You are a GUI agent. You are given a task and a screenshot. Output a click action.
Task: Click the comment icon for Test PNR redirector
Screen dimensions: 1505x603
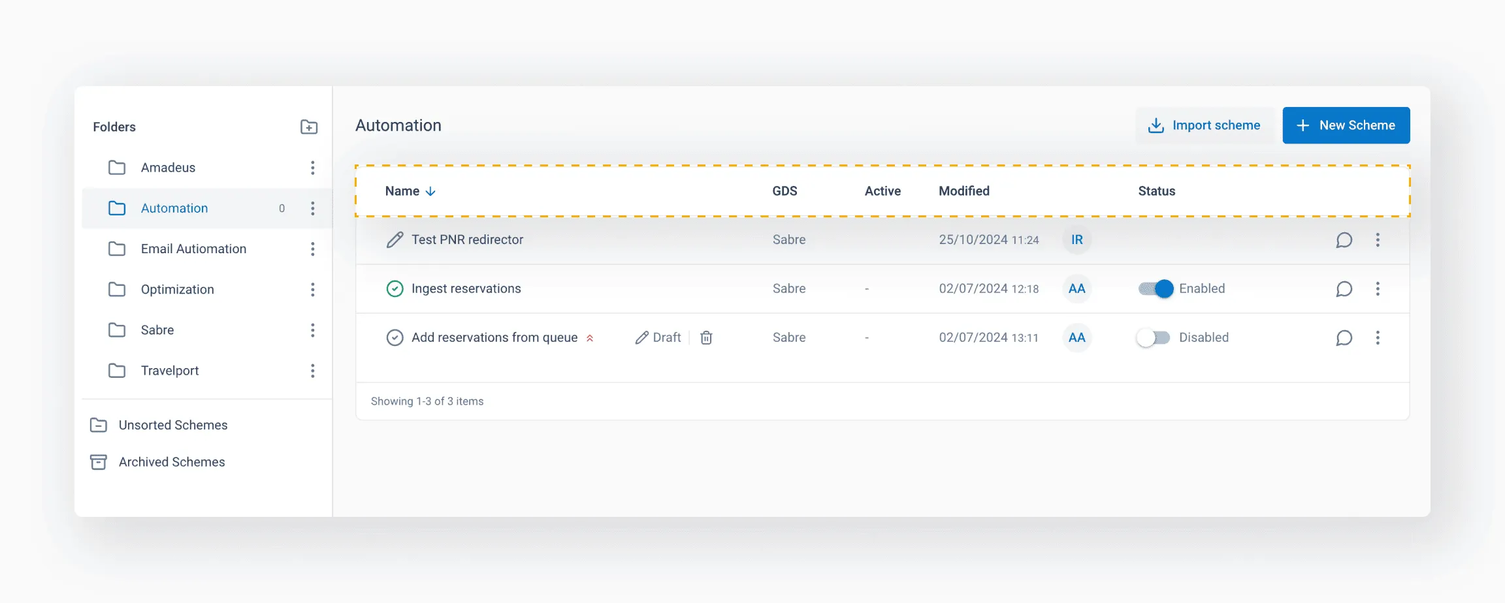pyautogui.click(x=1344, y=240)
